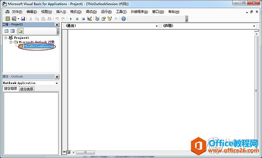Open the Project Explorer toolbar icon
This screenshot has height=158, width=262.
(97, 19)
